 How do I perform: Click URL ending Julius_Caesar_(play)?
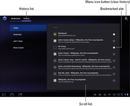click(x=74, y=42)
